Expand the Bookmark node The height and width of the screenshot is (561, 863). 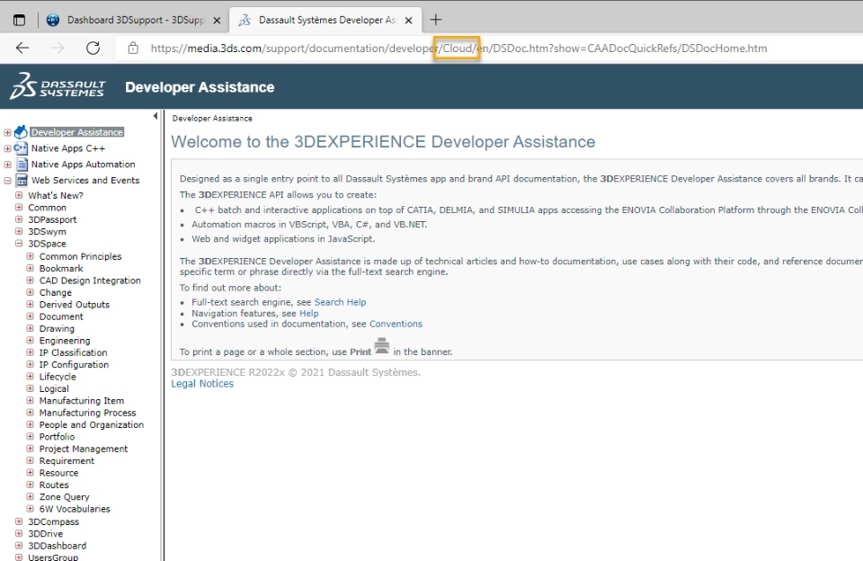tap(31, 269)
